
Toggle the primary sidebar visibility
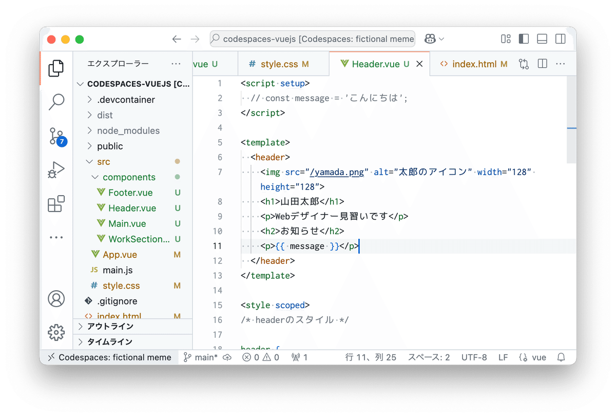click(x=524, y=39)
